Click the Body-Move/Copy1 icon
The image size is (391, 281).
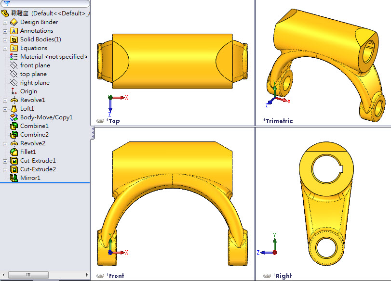tap(14, 117)
